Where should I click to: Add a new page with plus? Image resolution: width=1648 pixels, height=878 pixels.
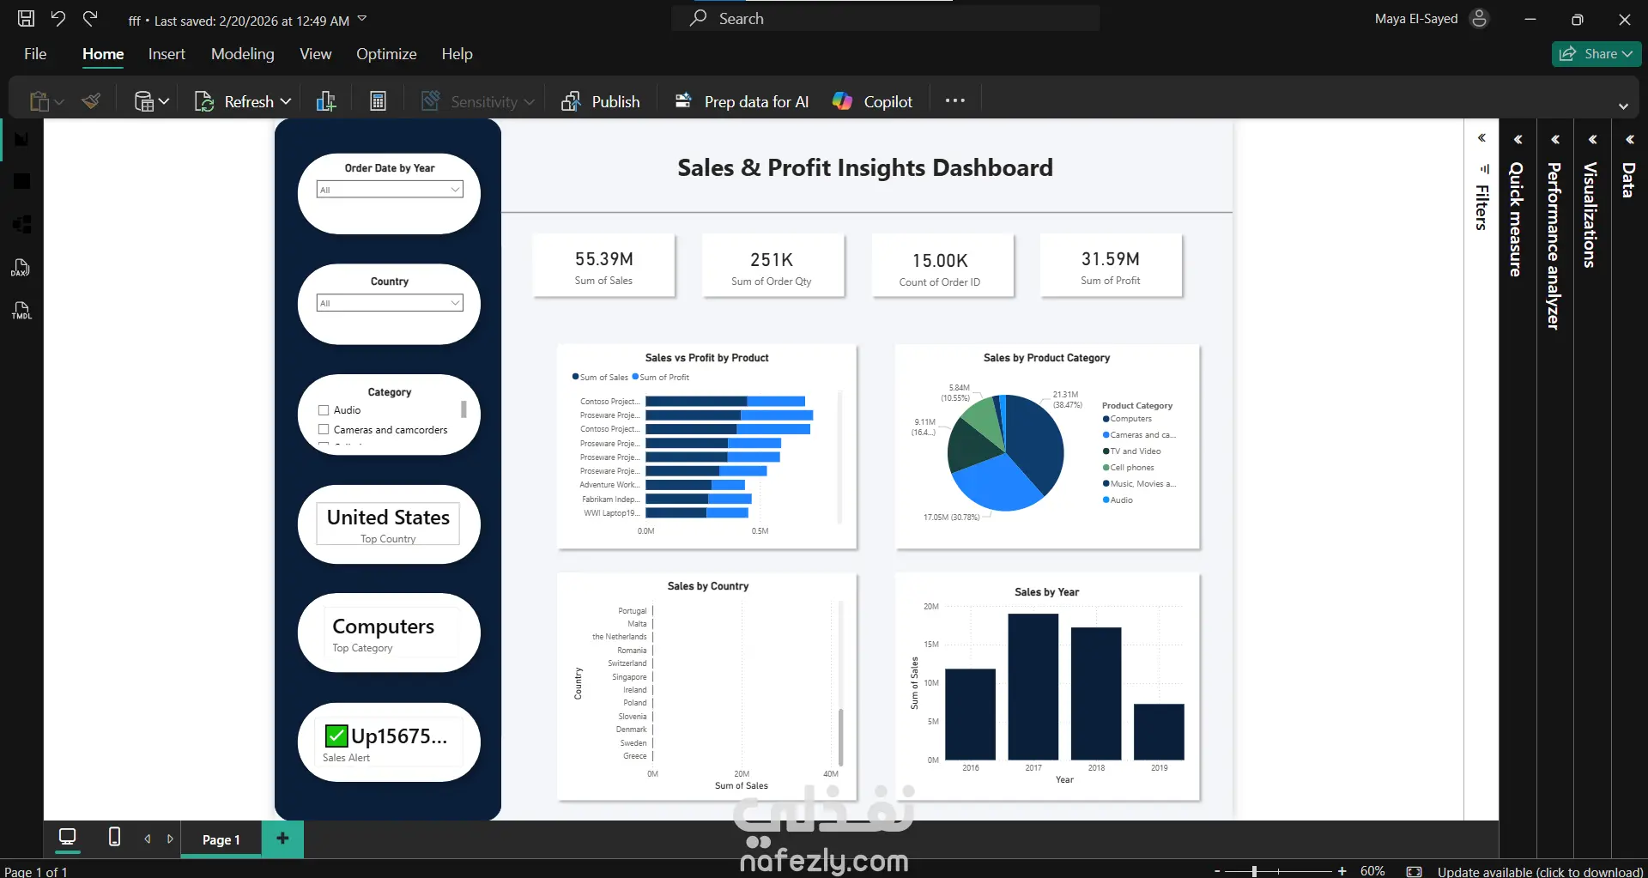pyautogui.click(x=282, y=839)
